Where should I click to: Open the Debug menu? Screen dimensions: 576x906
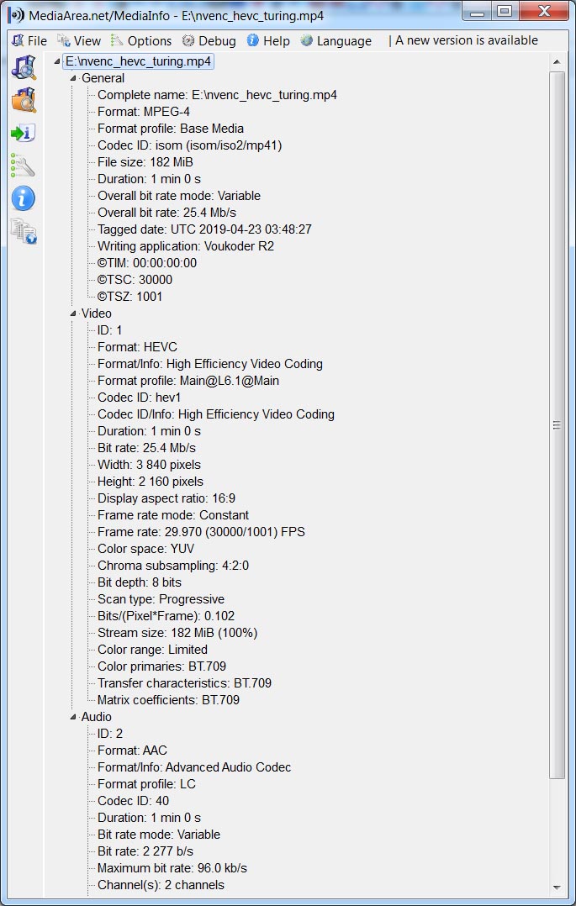209,40
